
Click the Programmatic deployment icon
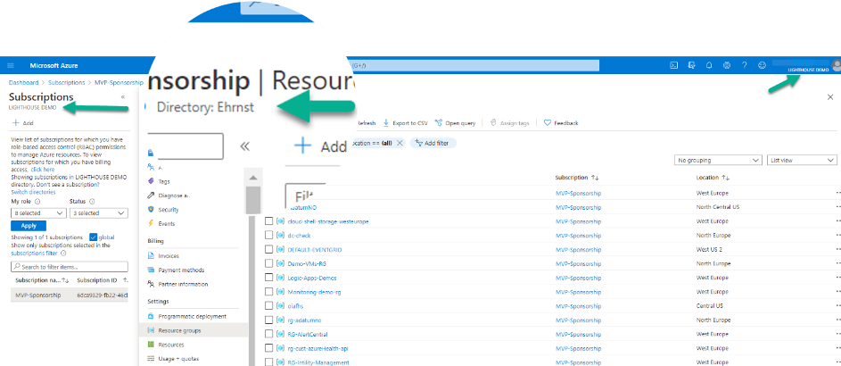coord(152,317)
